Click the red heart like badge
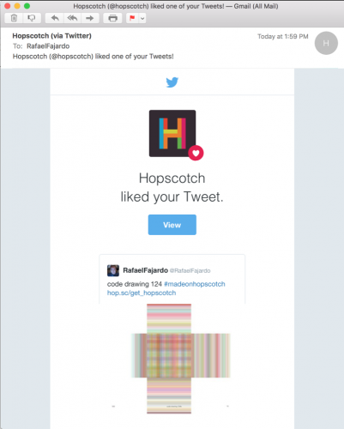The width and height of the screenshot is (344, 429). pyautogui.click(x=196, y=153)
